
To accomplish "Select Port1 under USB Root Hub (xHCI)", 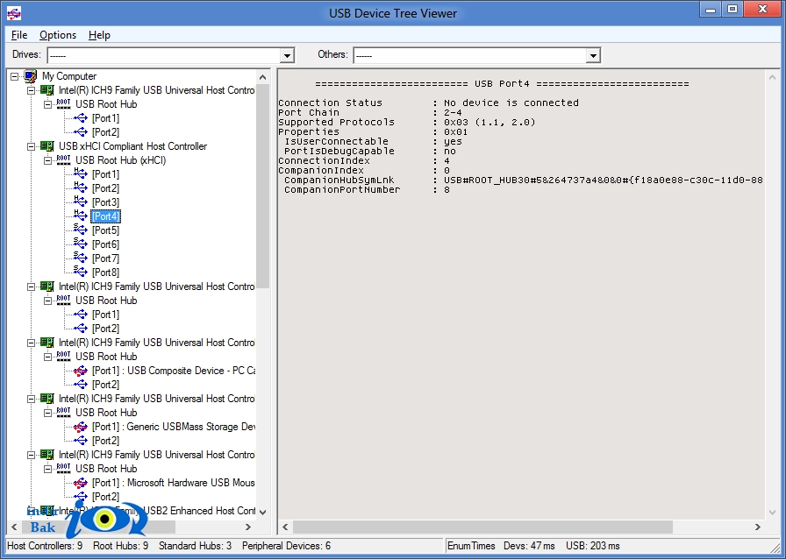I will click(x=106, y=174).
